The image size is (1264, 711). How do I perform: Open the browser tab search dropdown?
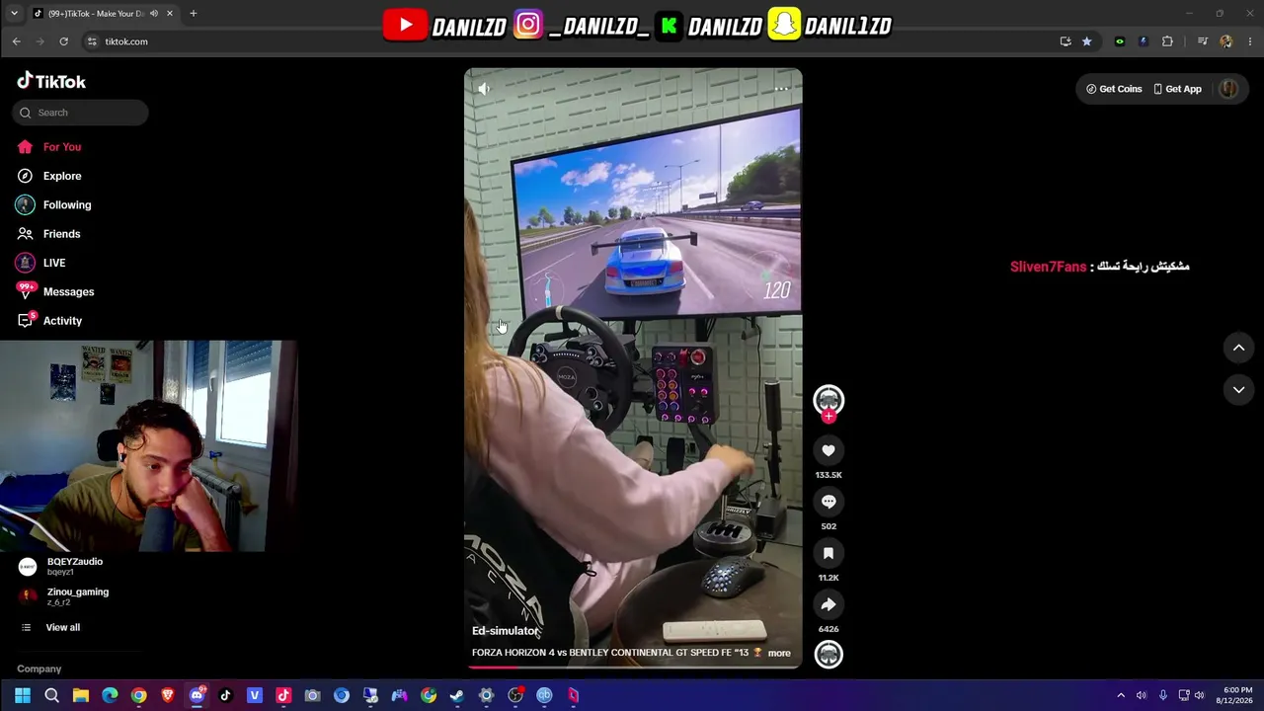point(14,14)
